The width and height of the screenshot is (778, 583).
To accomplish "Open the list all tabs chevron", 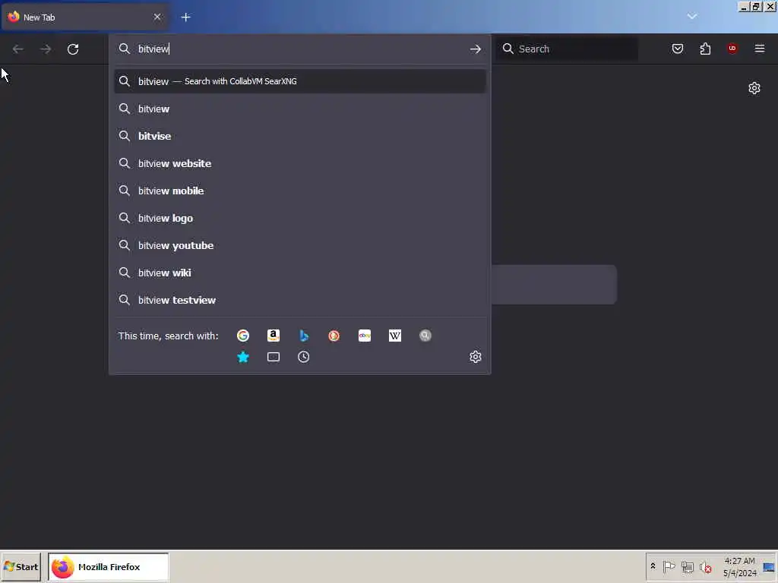I will click(x=692, y=17).
